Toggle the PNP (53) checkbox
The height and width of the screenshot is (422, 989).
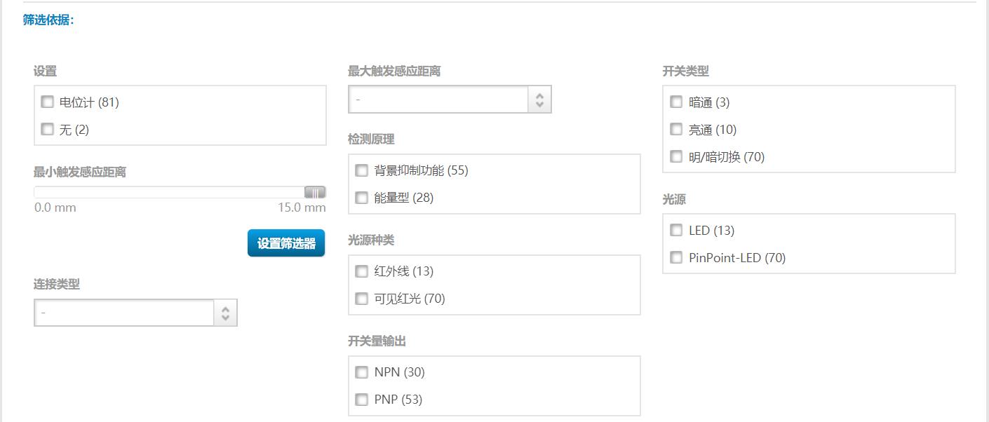point(361,399)
